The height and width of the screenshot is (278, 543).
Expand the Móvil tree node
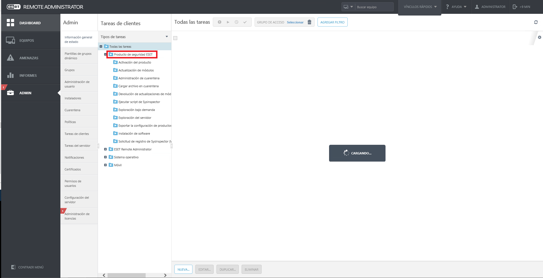[x=105, y=165]
